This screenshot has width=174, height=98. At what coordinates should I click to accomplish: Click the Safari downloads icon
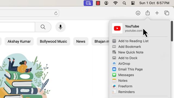point(138,13)
